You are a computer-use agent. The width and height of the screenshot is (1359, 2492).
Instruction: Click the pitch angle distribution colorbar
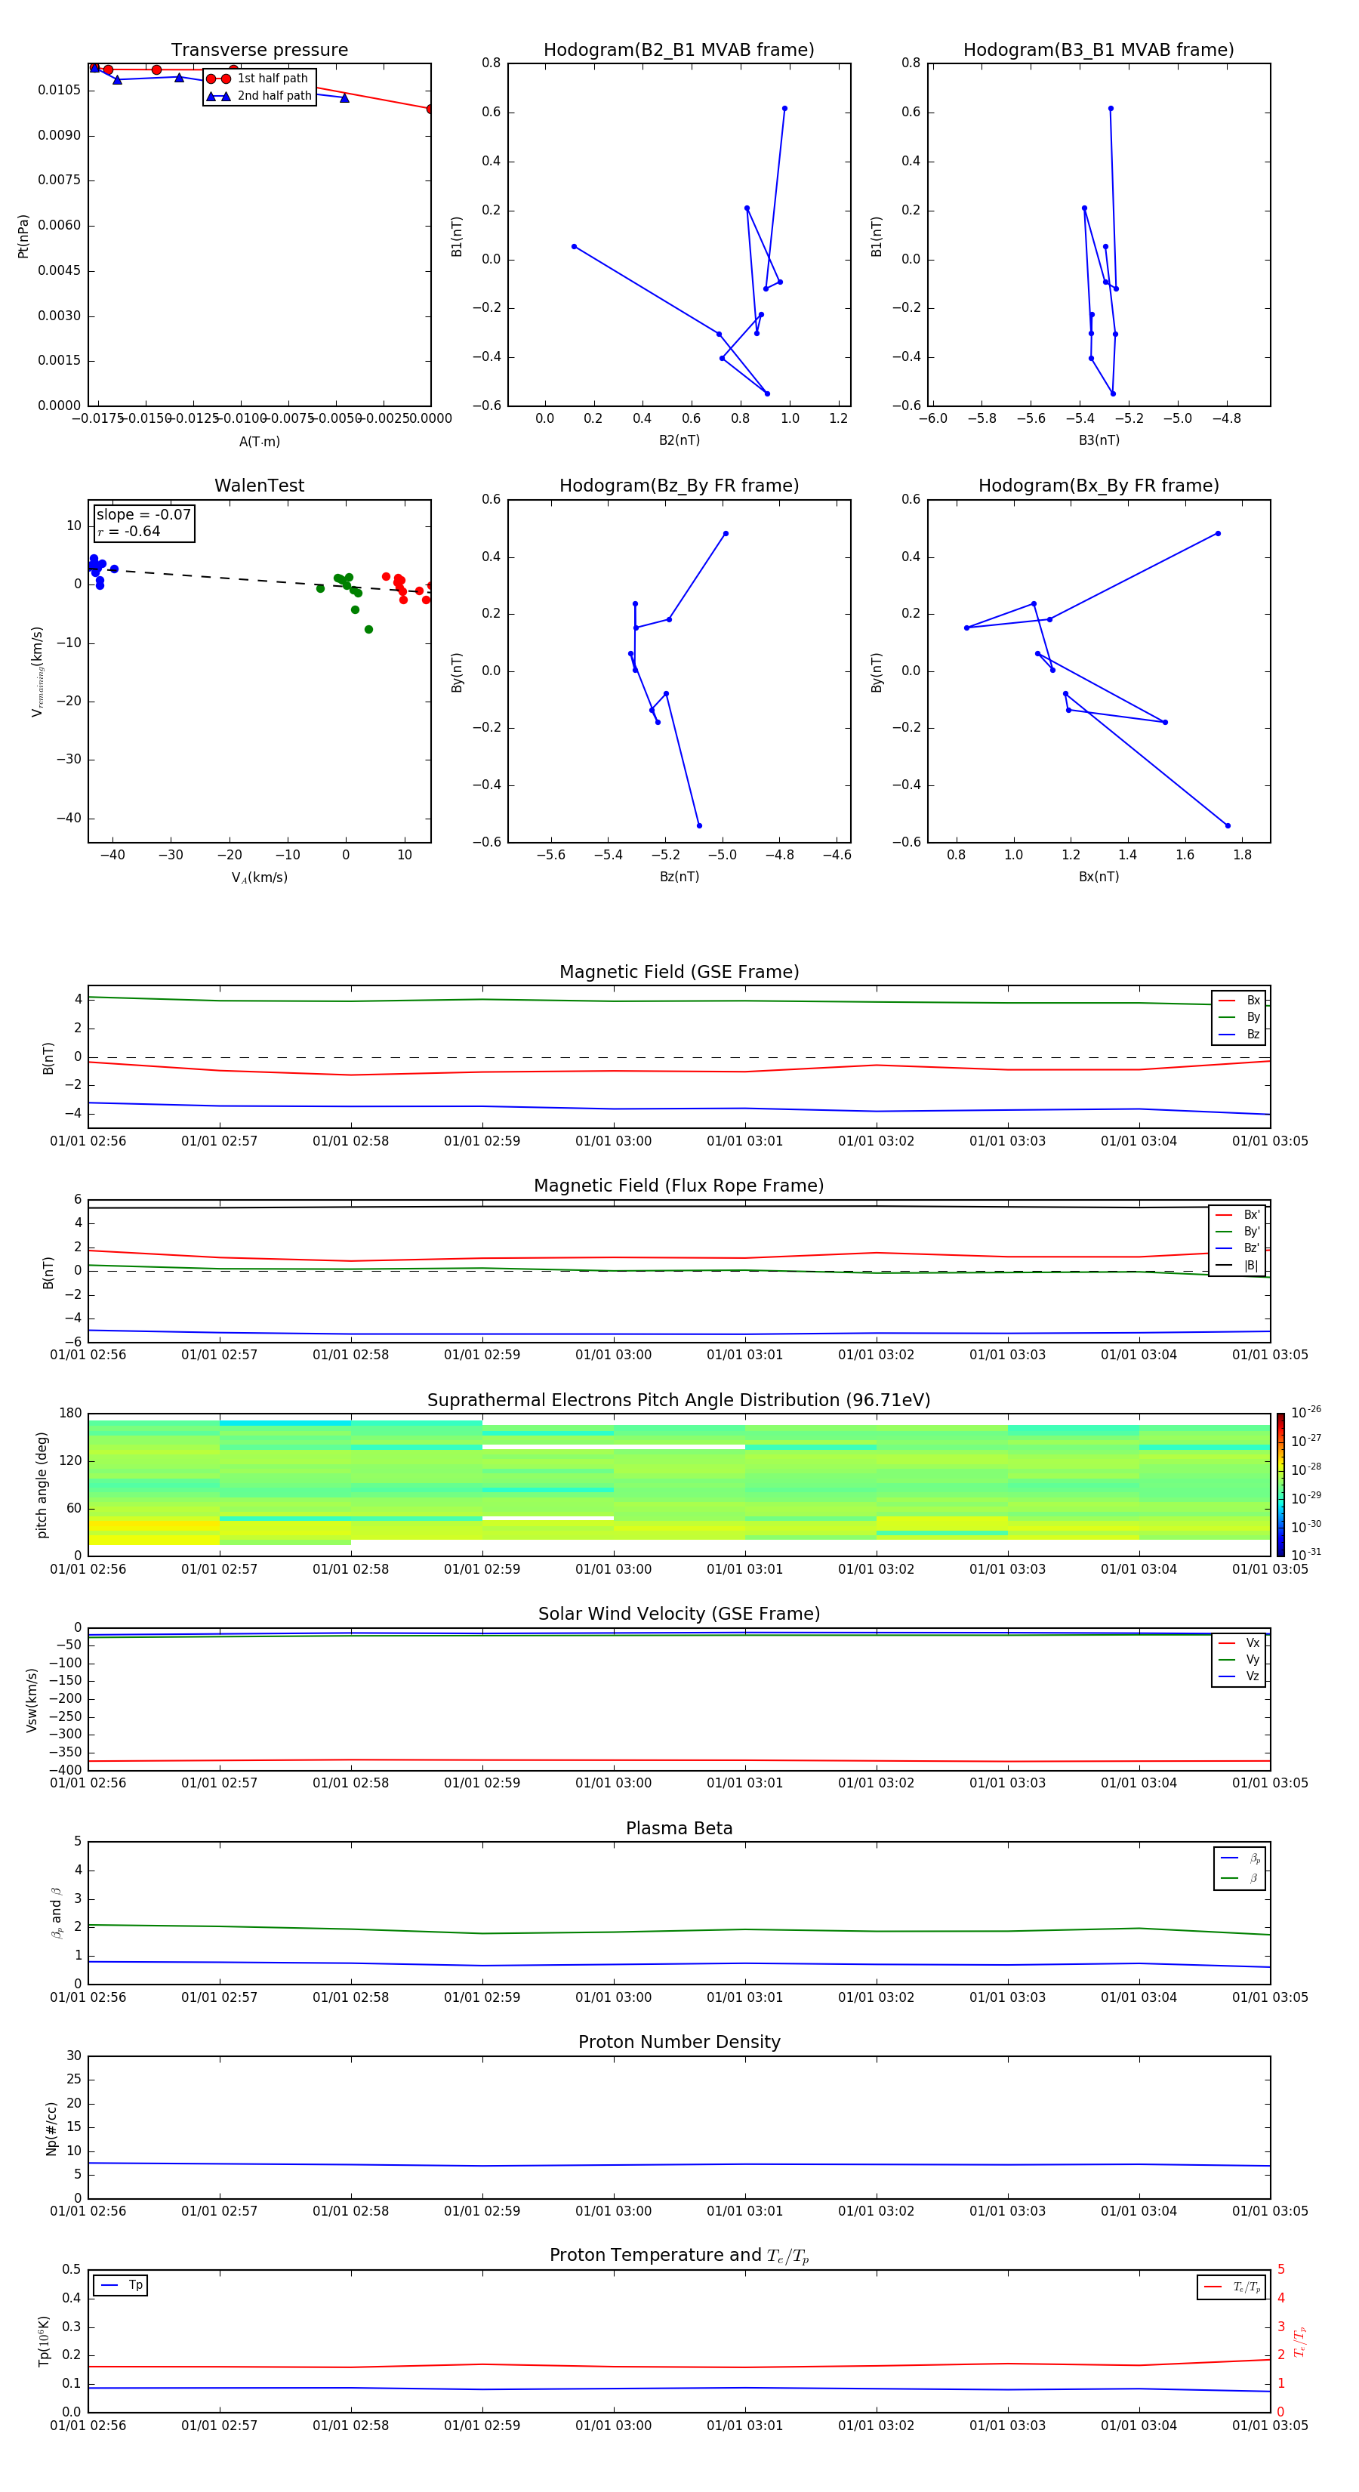(x=1280, y=1484)
